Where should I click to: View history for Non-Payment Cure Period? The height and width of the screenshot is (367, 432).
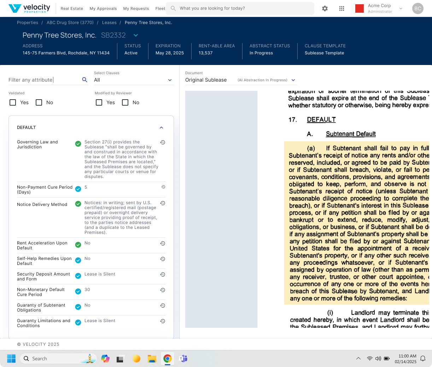[163, 187]
